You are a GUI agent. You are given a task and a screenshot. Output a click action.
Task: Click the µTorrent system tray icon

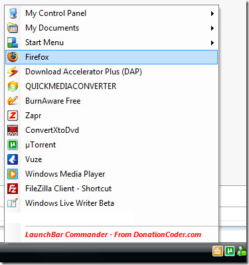point(230,251)
